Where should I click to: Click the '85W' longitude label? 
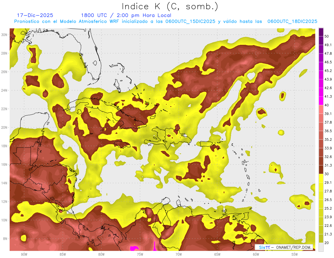coord(63,254)
